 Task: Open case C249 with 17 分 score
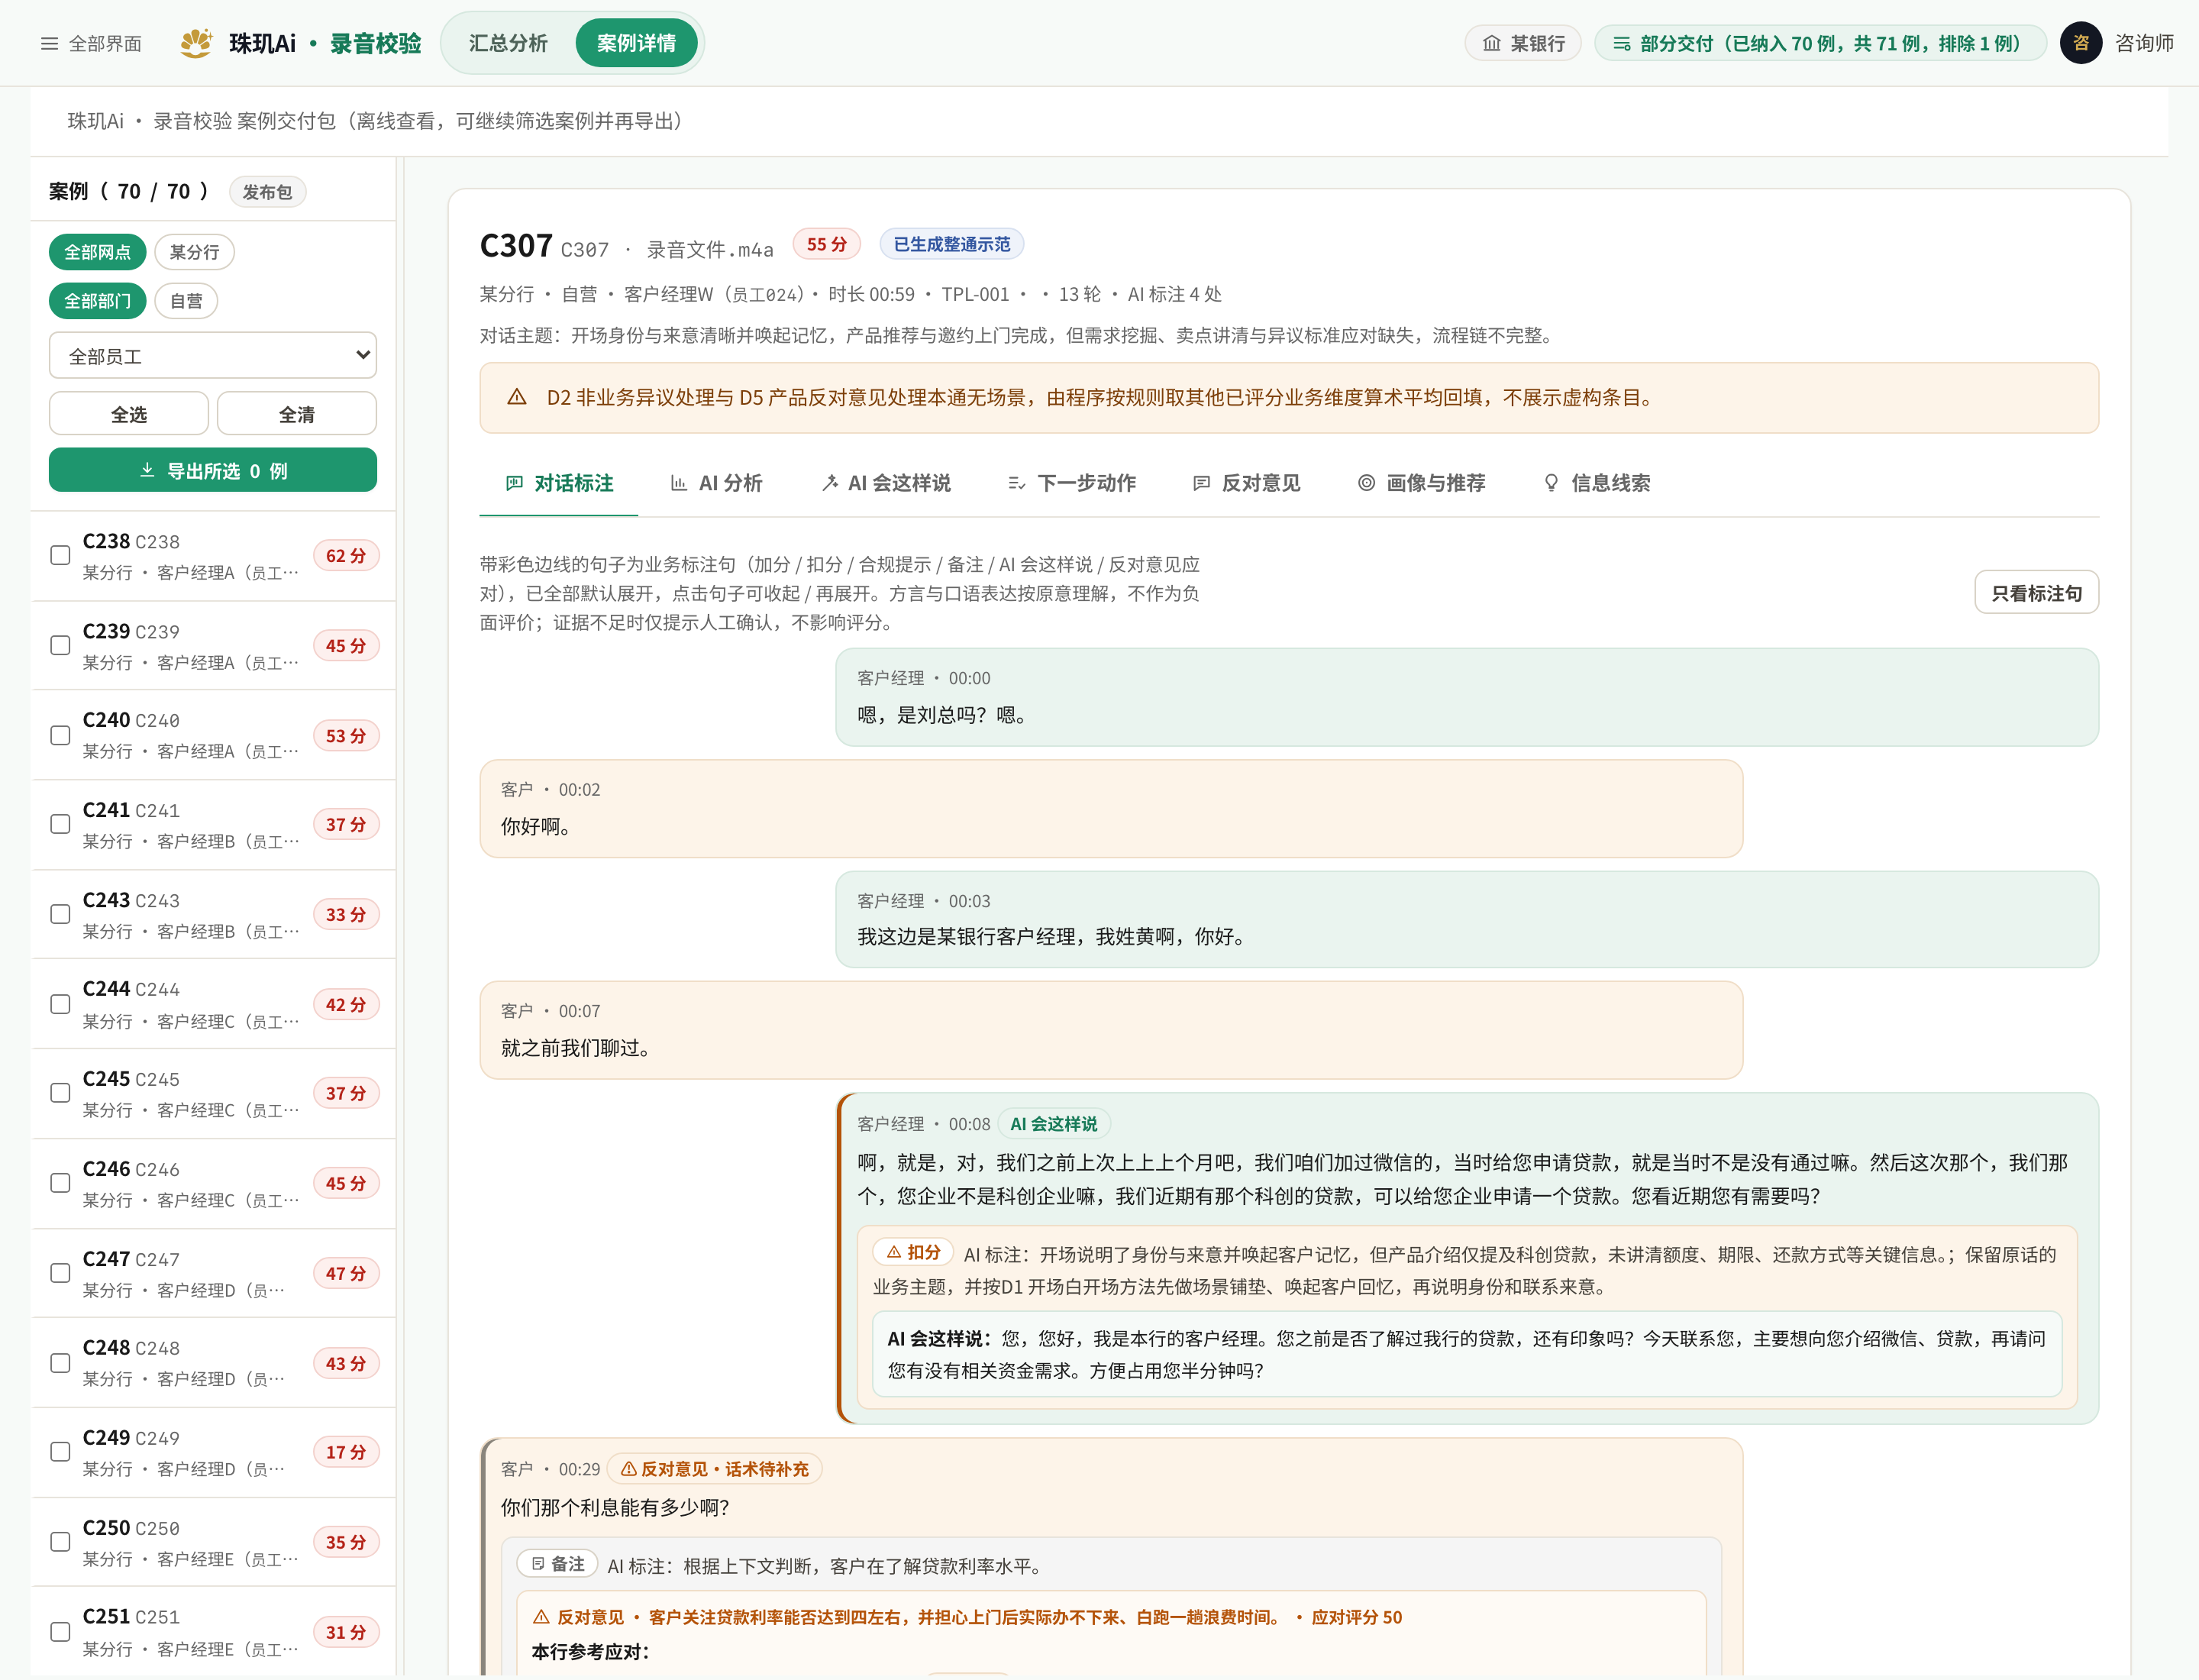[x=213, y=1452]
